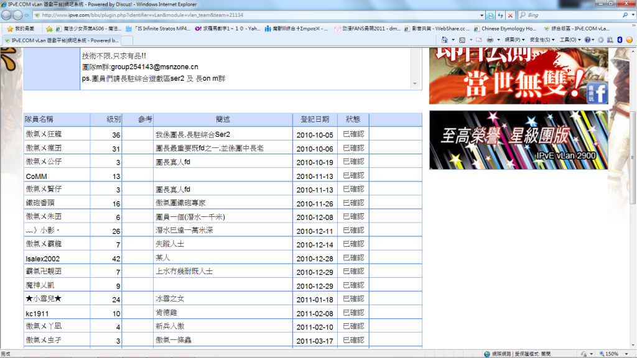
Task: Open the 150% zoom level dropdown
Action: 613,354
